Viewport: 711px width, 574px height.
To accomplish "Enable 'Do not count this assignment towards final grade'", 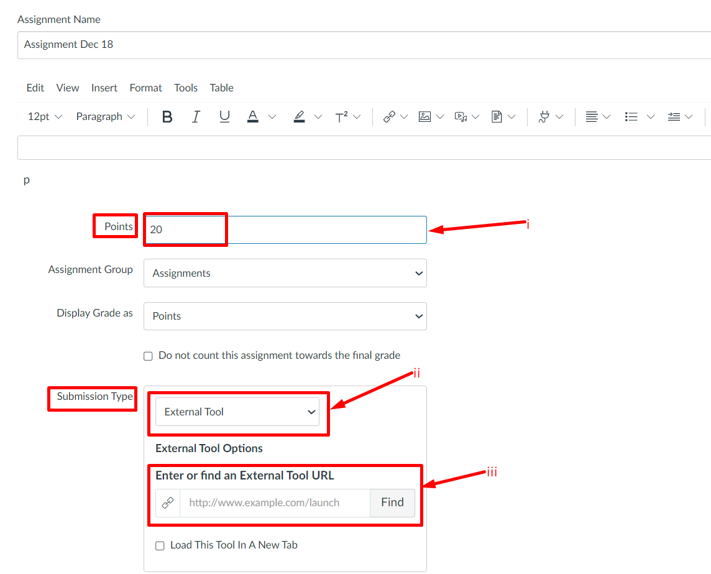I will (148, 356).
